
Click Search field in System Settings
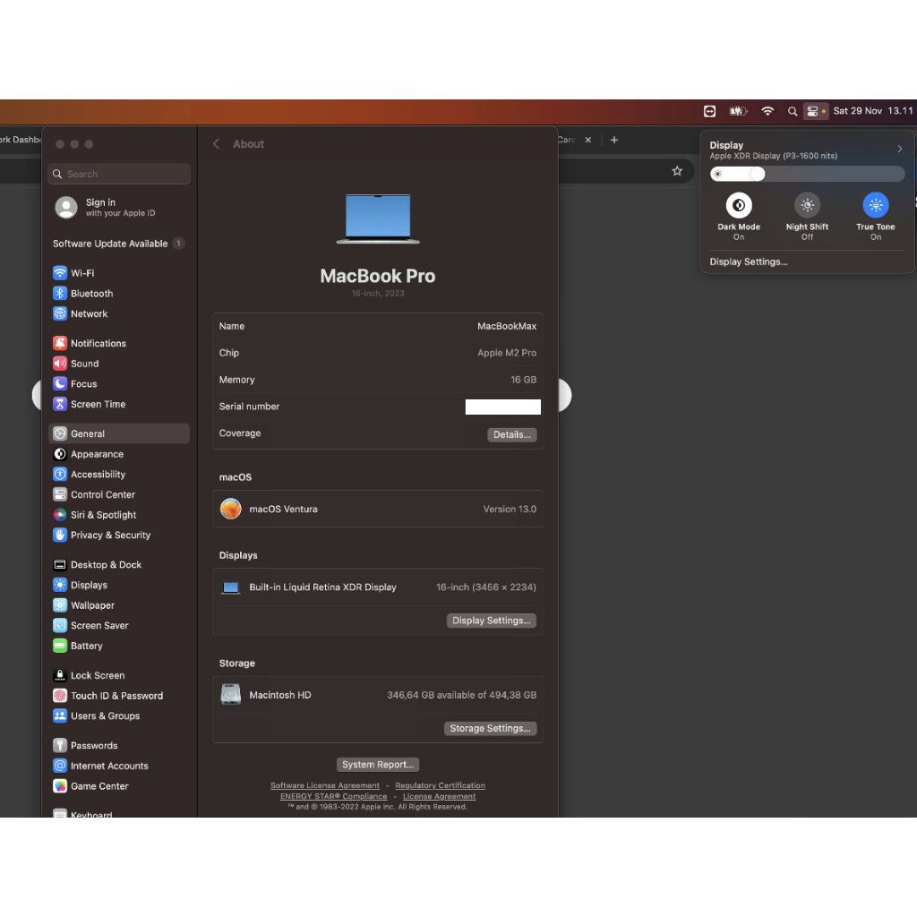pyautogui.click(x=119, y=175)
